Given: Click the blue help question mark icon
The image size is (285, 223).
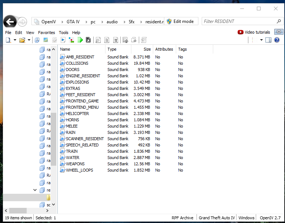Looking at the screenshot, I should tap(276, 40).
